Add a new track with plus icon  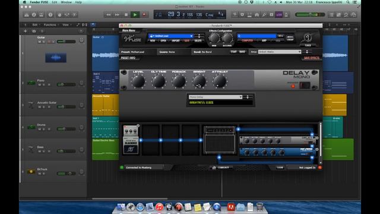pyautogui.click(x=25, y=31)
